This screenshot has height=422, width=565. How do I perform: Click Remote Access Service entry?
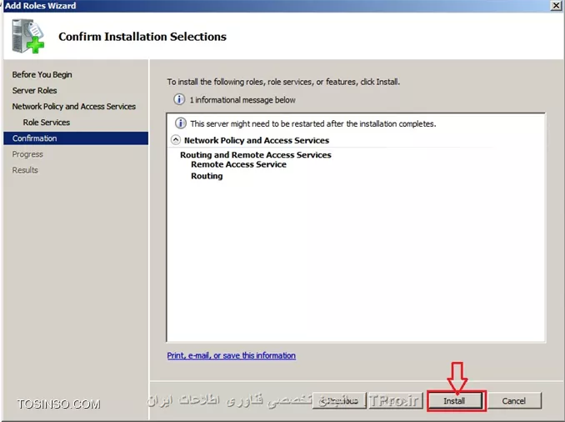click(238, 164)
